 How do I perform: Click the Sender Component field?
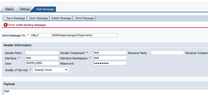tap(110, 52)
